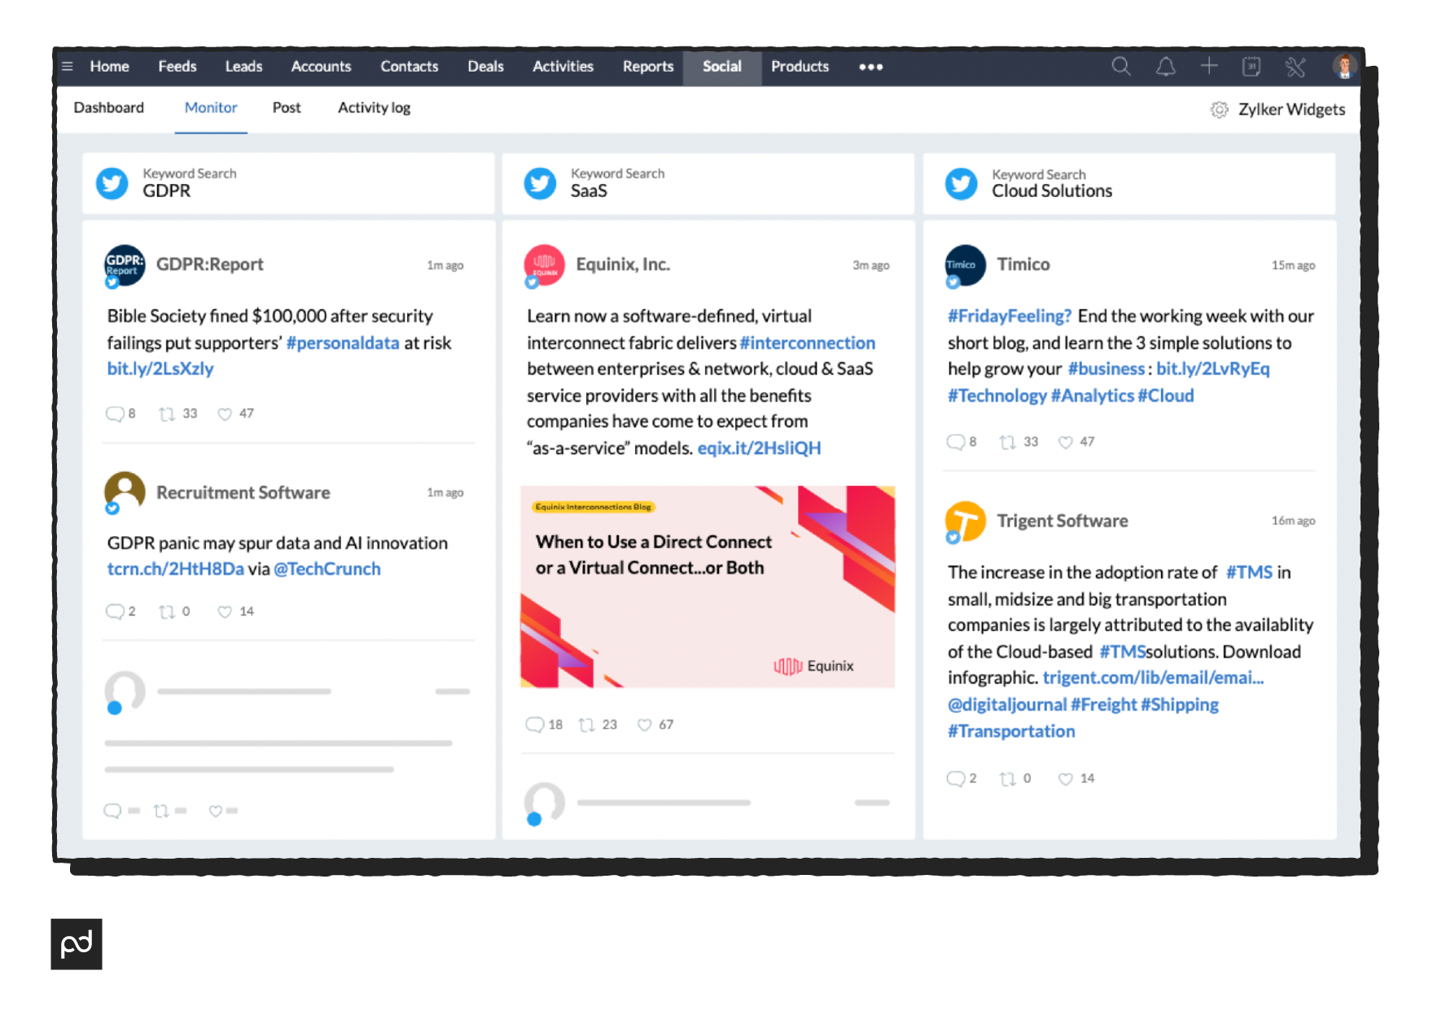Reply to Recruitment Software tweet
Viewport: 1433px width, 1019px height.
coord(115,611)
